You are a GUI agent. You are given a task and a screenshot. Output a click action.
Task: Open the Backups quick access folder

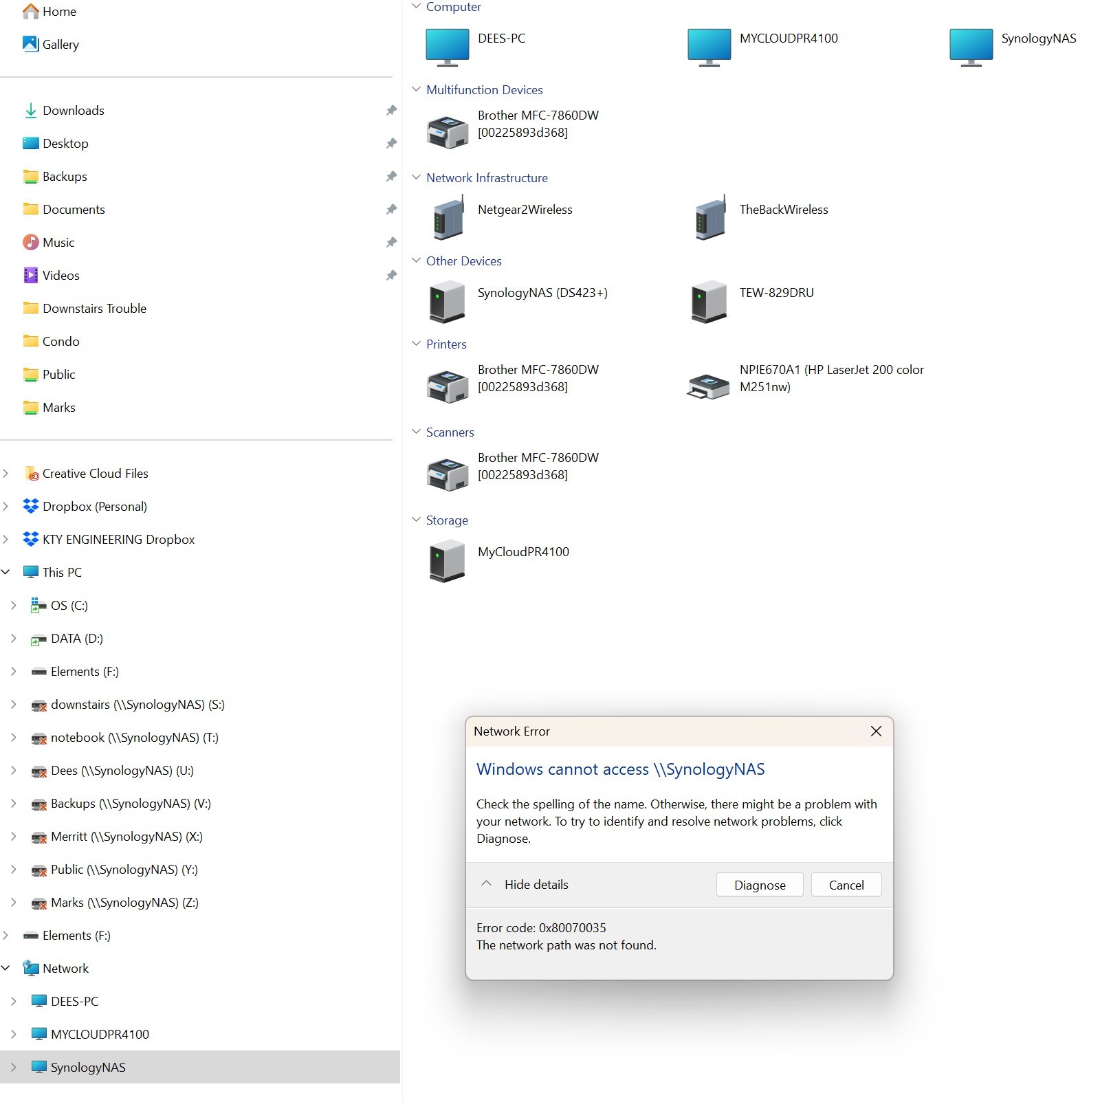point(55,176)
